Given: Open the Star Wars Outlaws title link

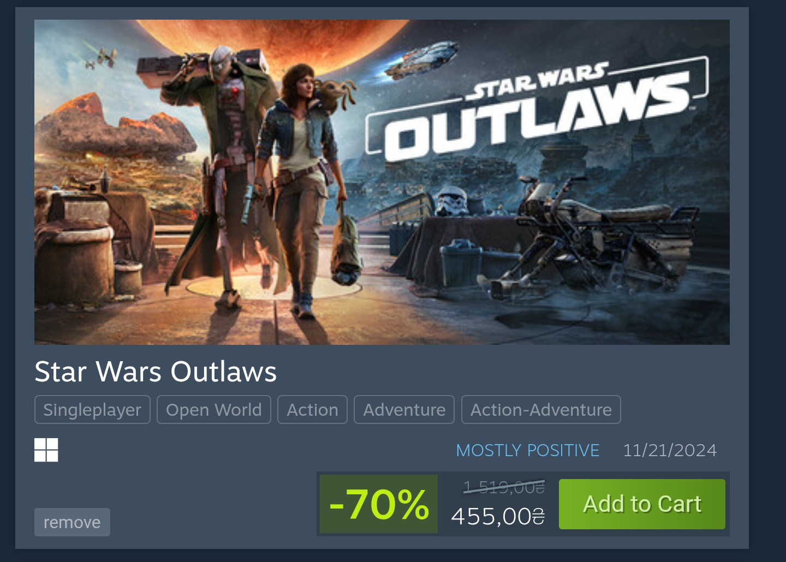Looking at the screenshot, I should click(156, 372).
